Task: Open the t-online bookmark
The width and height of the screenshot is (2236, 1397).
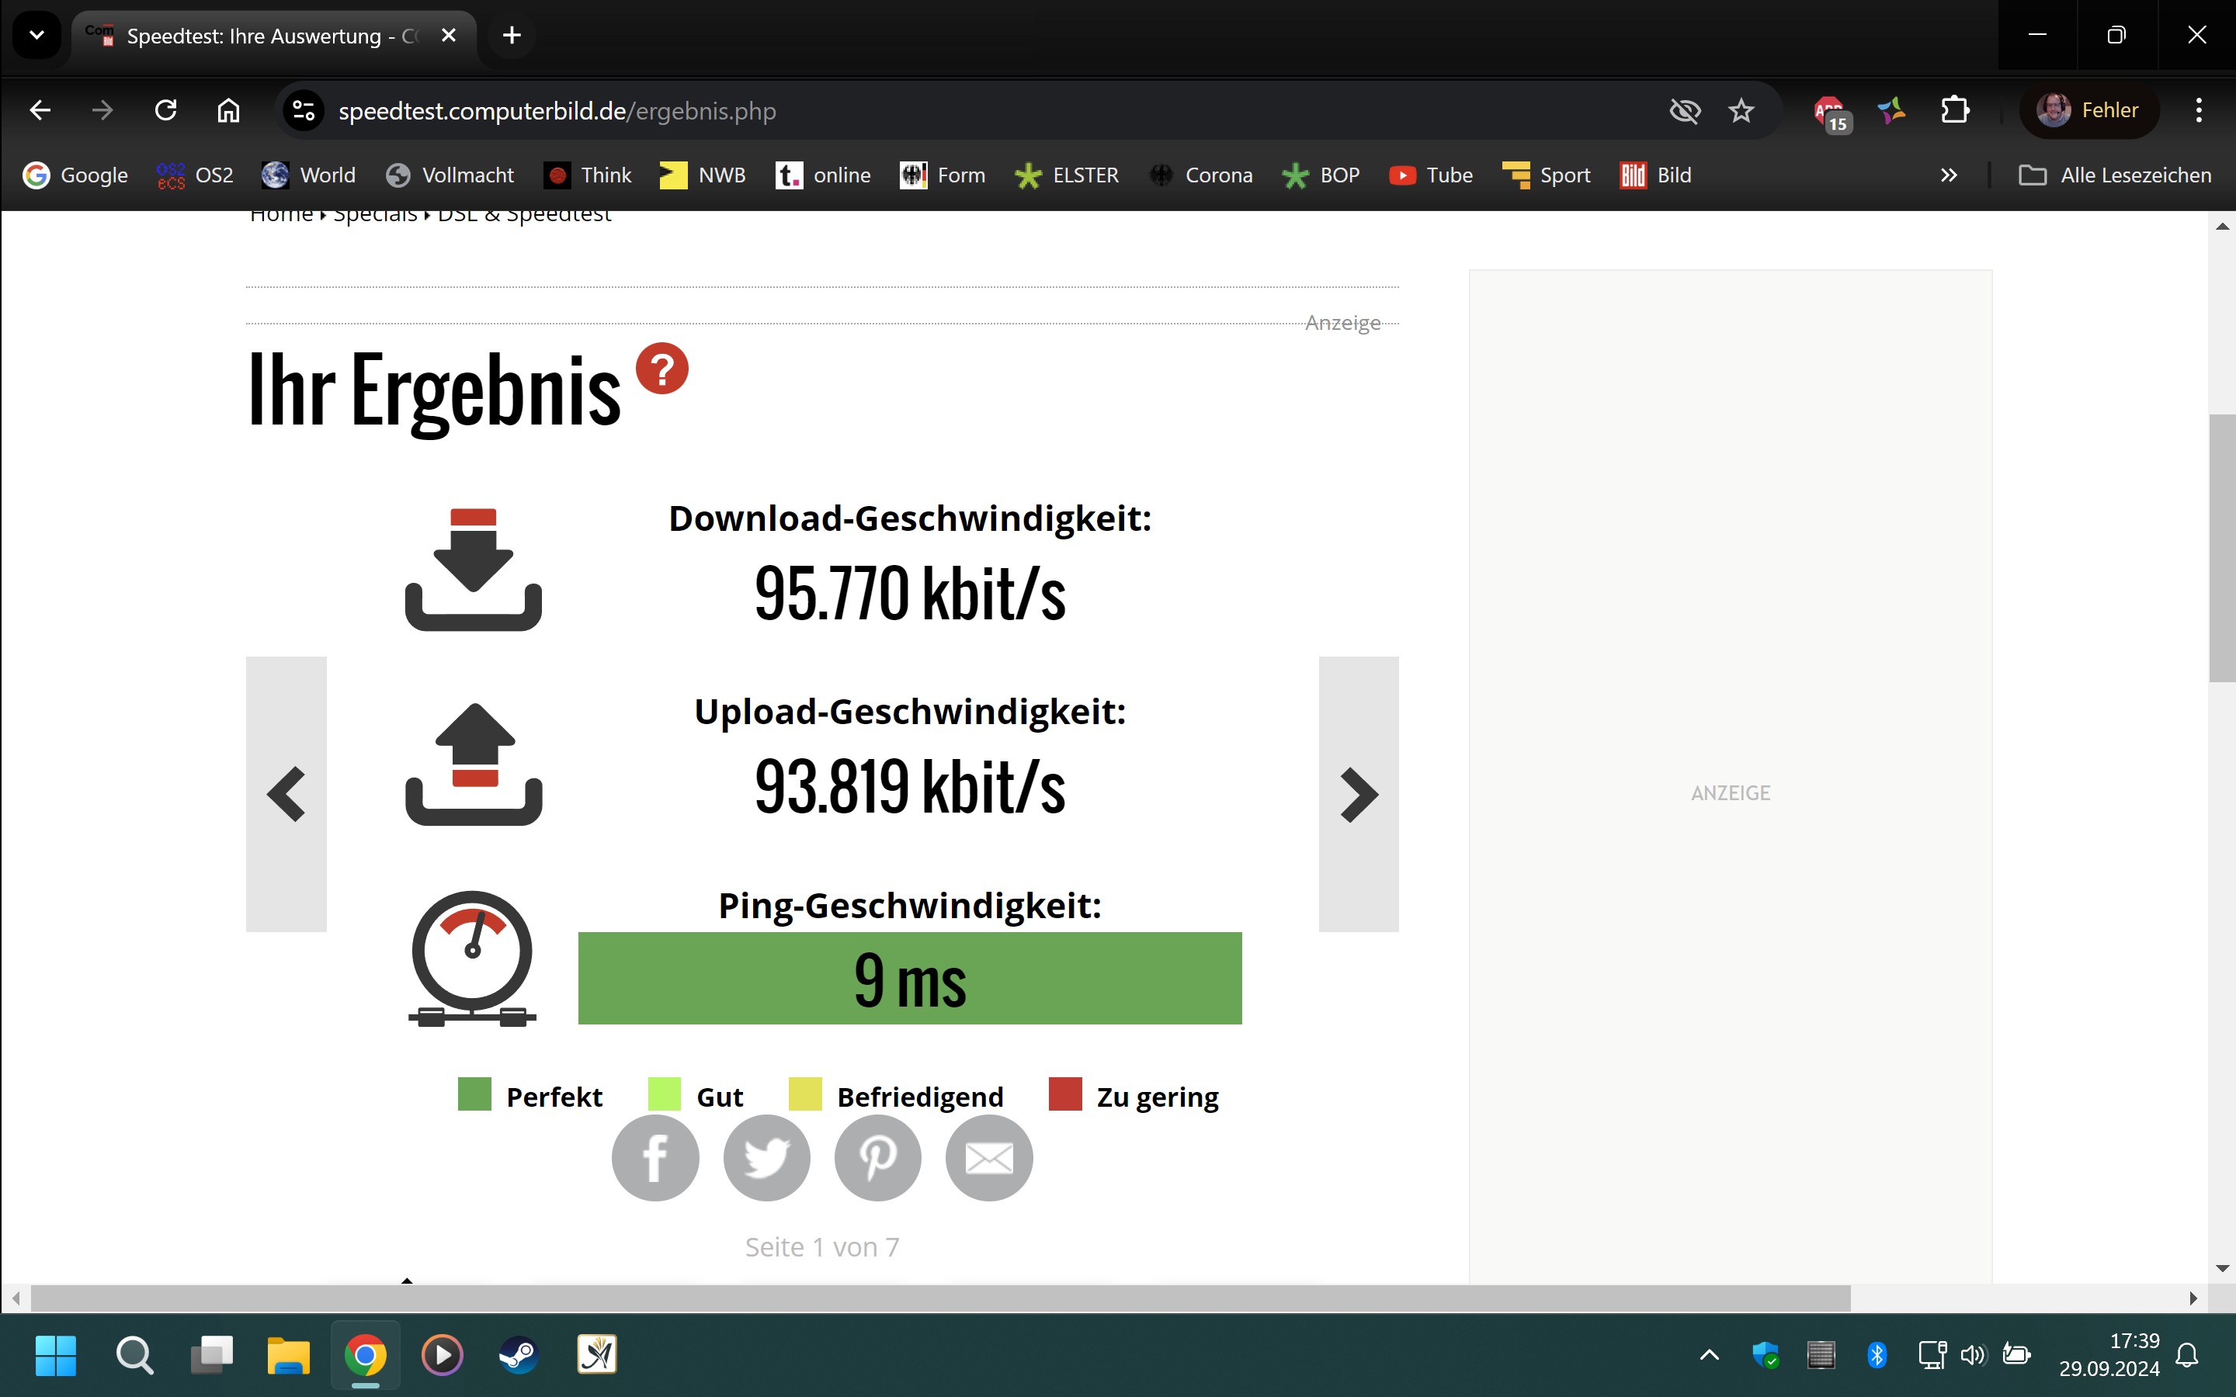Action: 823,175
